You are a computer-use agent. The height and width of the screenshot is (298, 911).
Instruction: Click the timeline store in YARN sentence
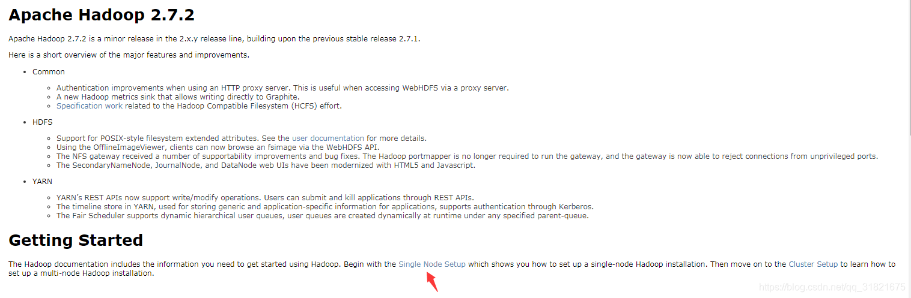click(325, 206)
